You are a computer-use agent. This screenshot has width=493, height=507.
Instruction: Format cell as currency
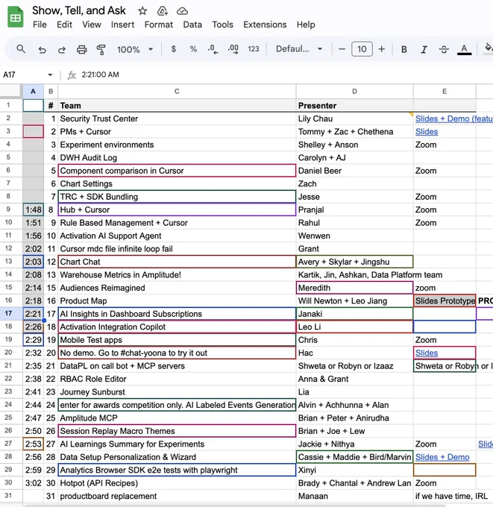[x=173, y=49]
